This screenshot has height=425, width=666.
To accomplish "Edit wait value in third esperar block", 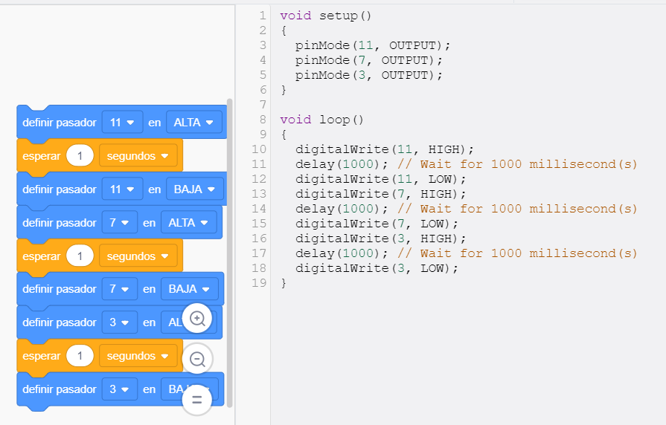I will (80, 356).
